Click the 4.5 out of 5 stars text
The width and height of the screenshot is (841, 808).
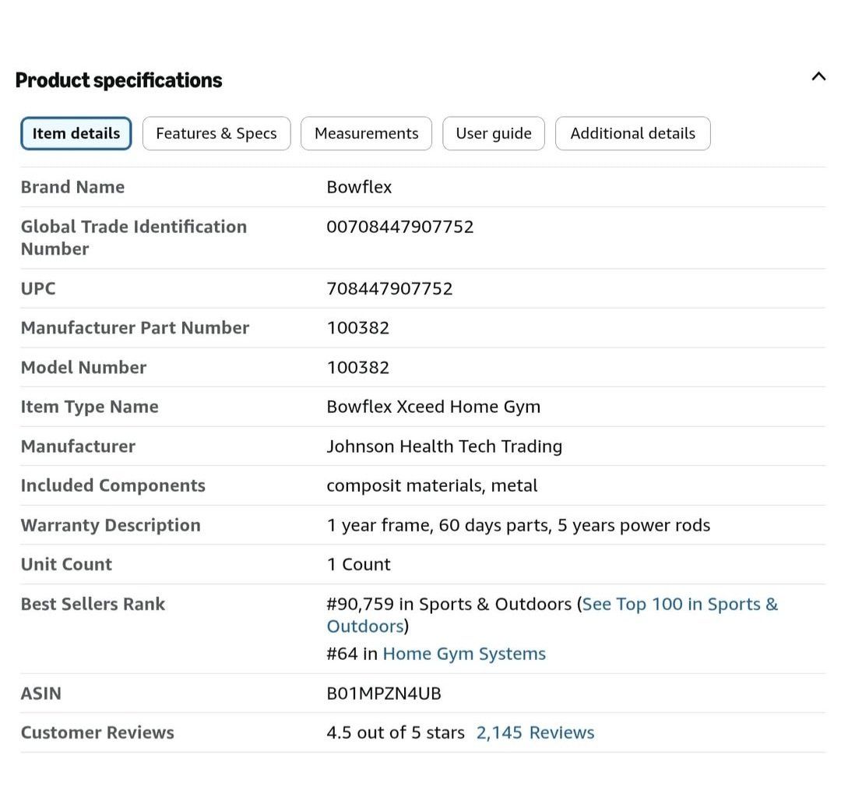coord(396,732)
